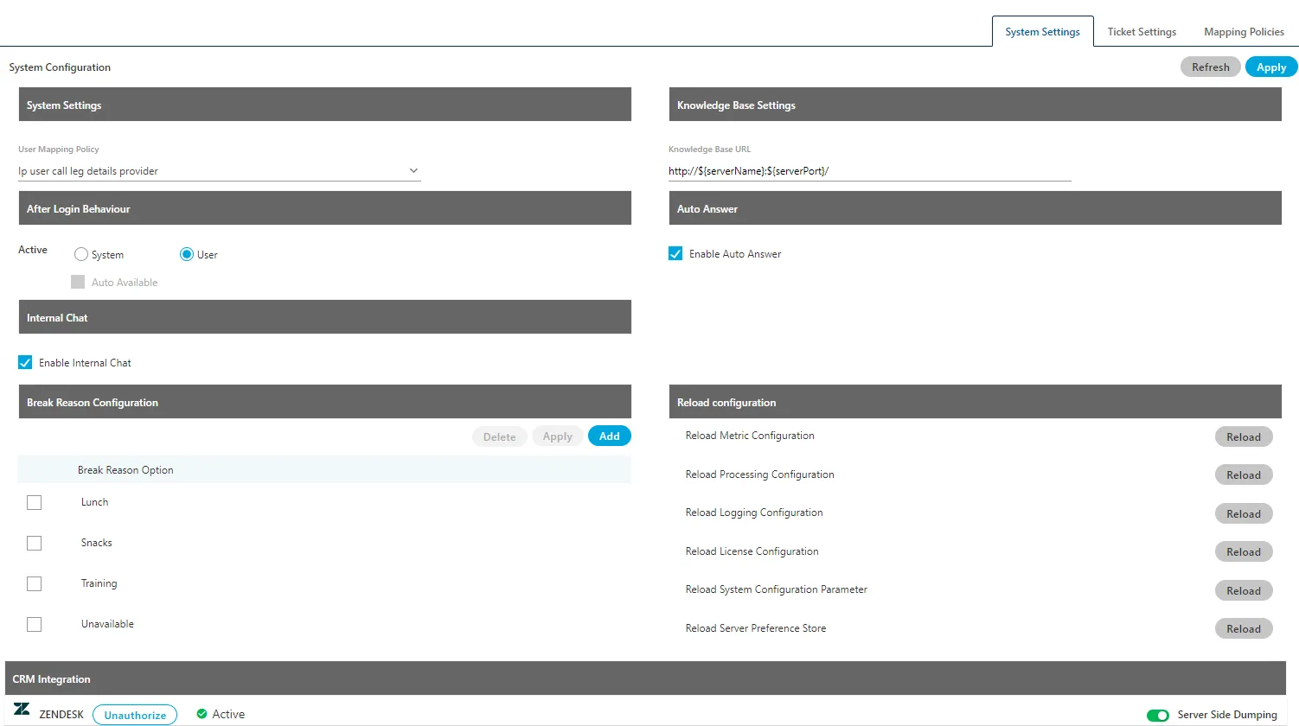Click the Zendesk Unauthorize button
This screenshot has width=1299, height=726.
(x=135, y=715)
